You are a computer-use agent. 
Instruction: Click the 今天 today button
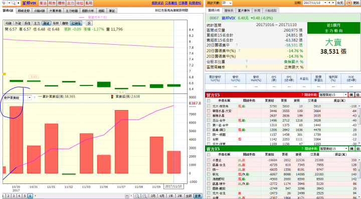pos(340,3)
